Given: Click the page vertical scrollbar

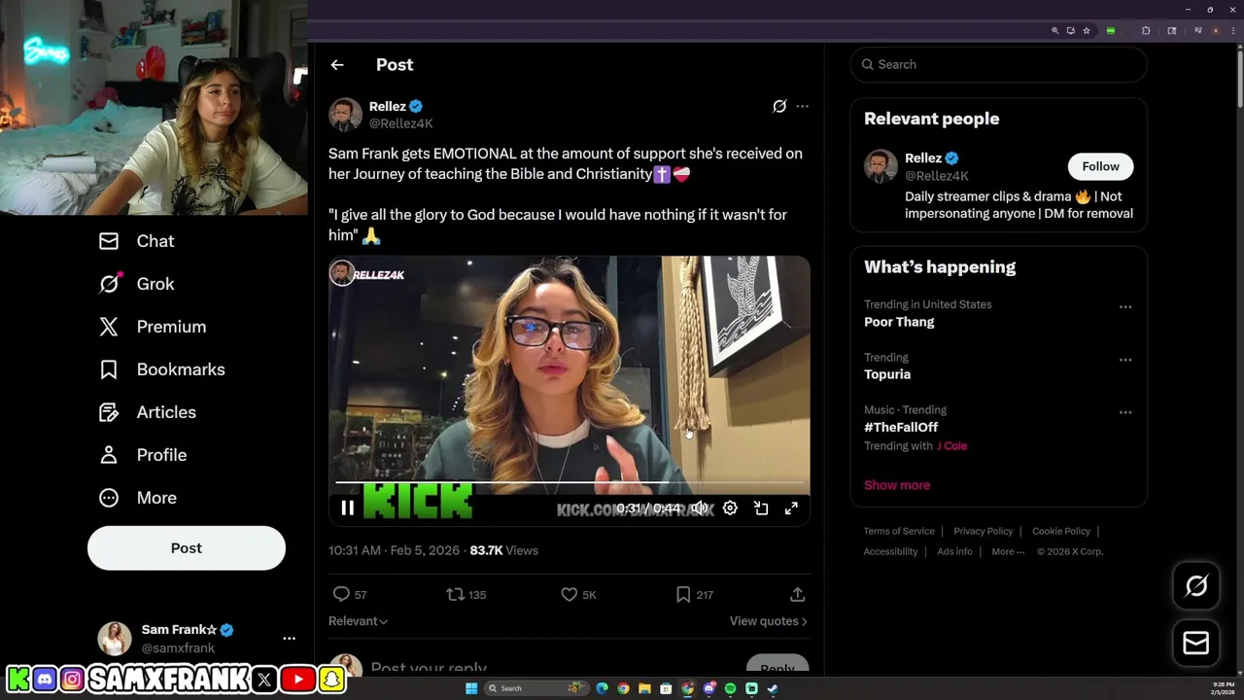Looking at the screenshot, I should (x=1239, y=80).
